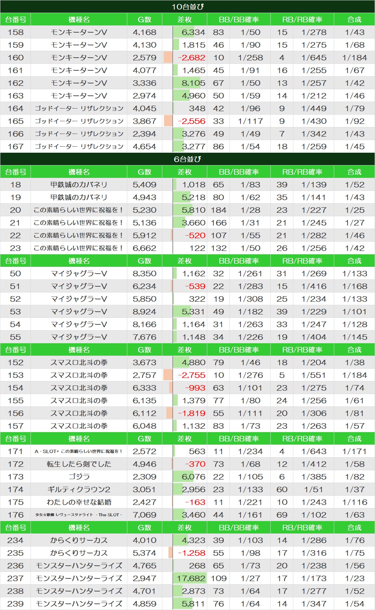
Task: Click the 17,682 difference value in row 237
Action: coord(191,578)
